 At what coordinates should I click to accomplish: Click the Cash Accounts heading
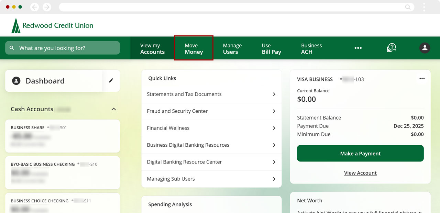(32, 109)
